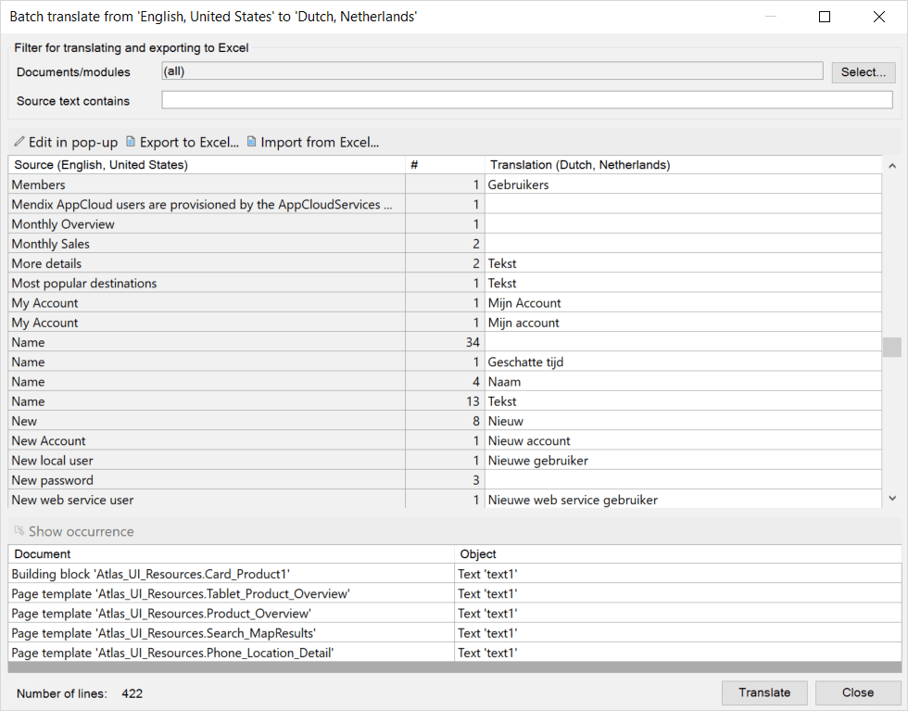This screenshot has width=908, height=711.
Task: Click the Edit in pop-up pencil icon
Action: coord(19,143)
